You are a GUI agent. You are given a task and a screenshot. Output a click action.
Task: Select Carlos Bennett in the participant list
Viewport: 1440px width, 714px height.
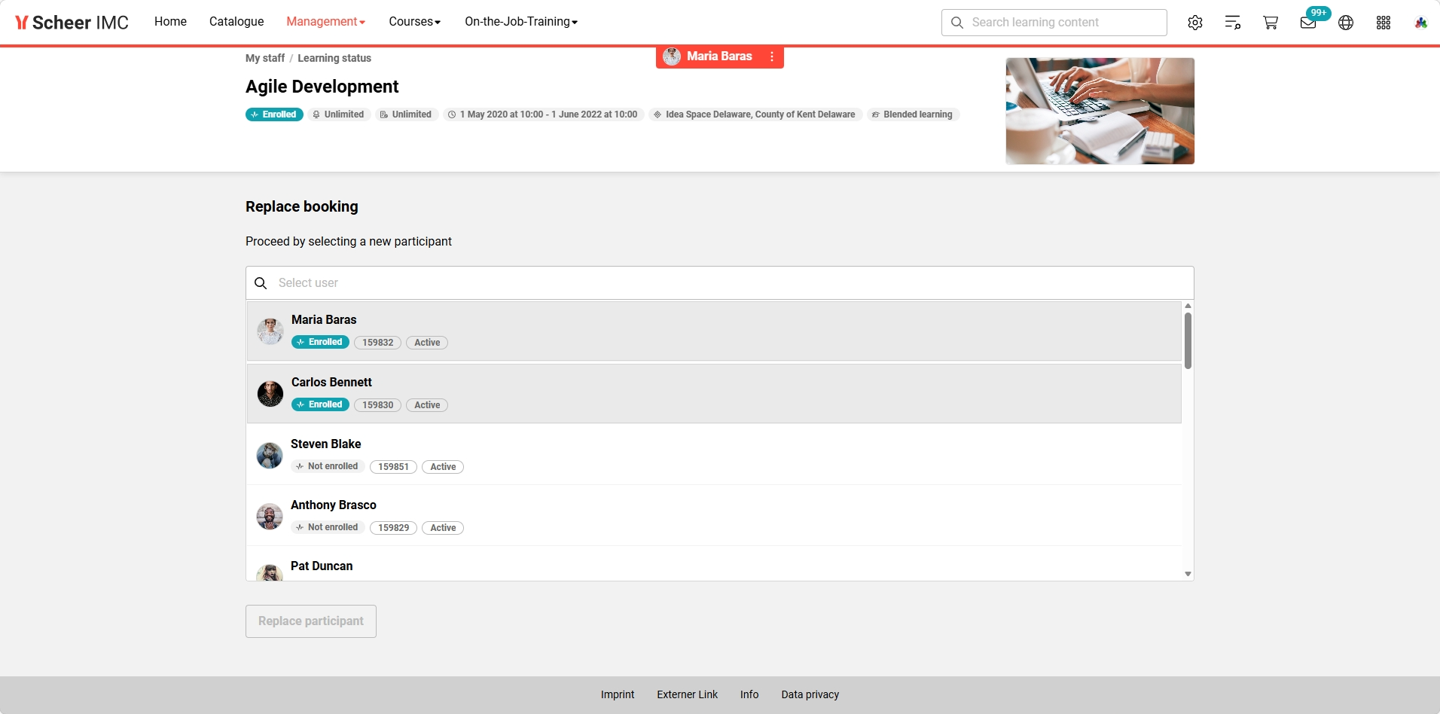[714, 394]
